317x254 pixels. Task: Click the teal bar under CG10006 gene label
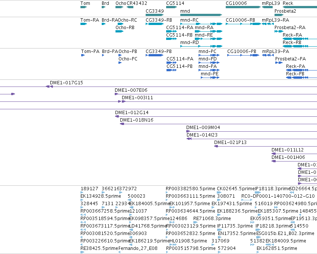[x=243, y=7]
